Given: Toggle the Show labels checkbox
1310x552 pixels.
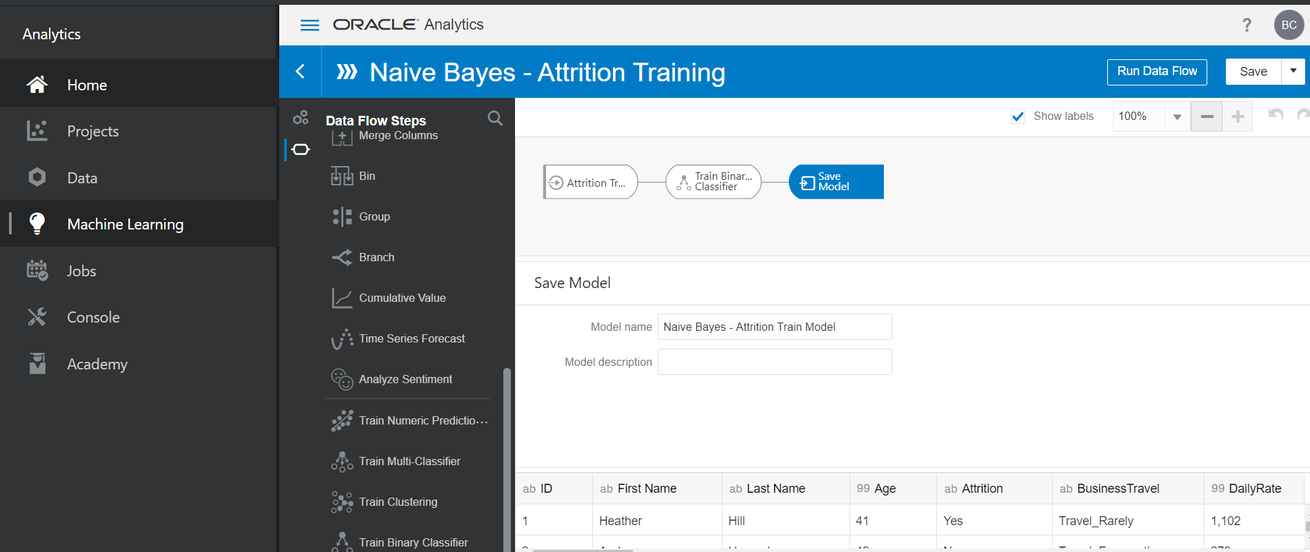Looking at the screenshot, I should (x=1018, y=116).
